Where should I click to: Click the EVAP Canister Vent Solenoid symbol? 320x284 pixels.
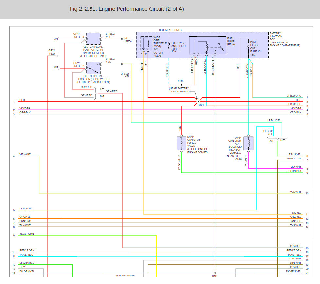click(248, 143)
